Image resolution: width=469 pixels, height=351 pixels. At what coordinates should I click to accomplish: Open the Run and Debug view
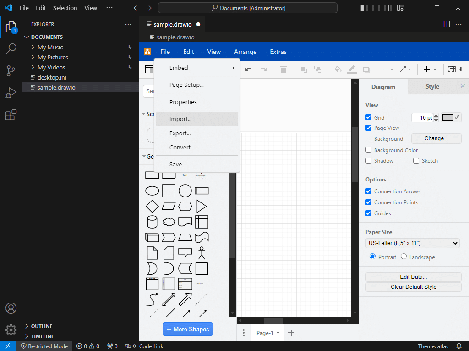click(x=11, y=93)
